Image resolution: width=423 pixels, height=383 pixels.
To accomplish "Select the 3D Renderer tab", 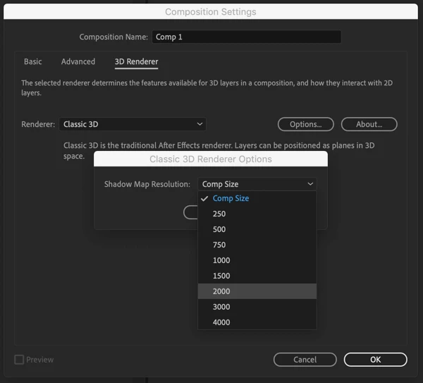I will [137, 62].
